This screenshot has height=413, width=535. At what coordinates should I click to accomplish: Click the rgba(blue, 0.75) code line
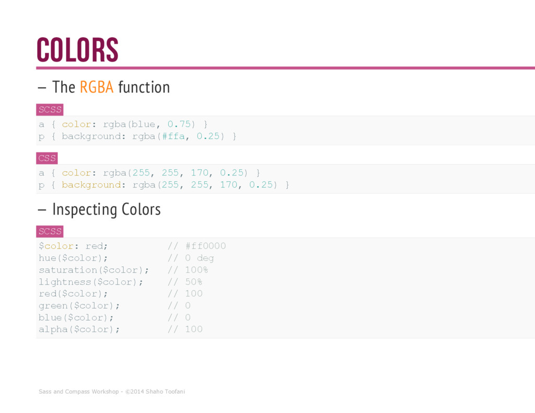tap(123, 124)
